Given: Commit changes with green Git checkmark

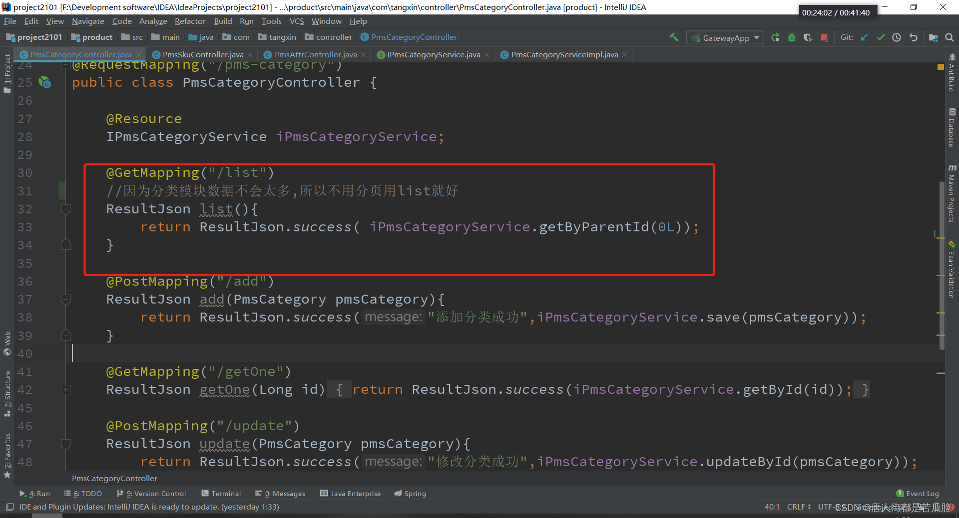Looking at the screenshot, I should (x=881, y=37).
